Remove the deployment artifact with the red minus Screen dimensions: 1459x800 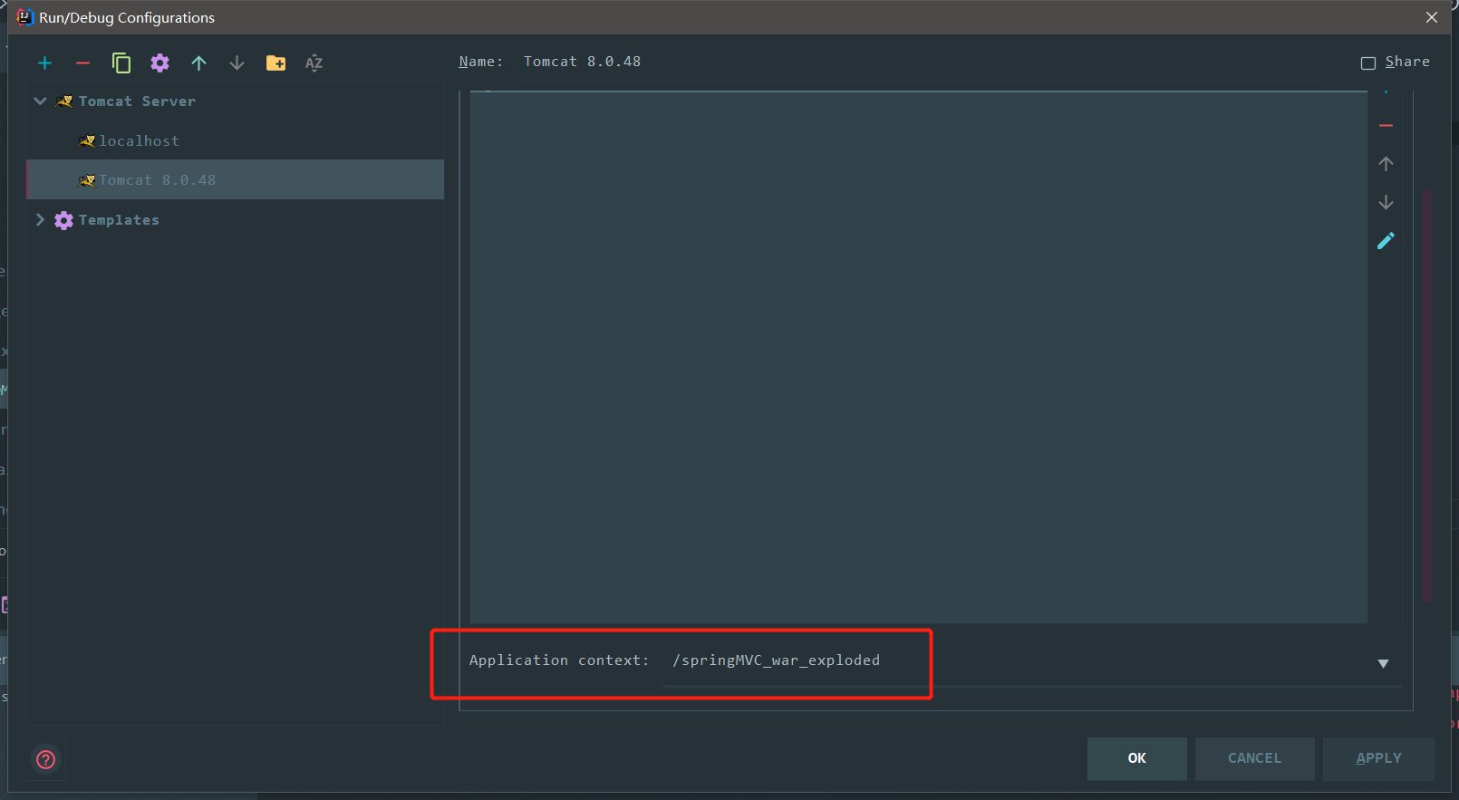point(1386,125)
